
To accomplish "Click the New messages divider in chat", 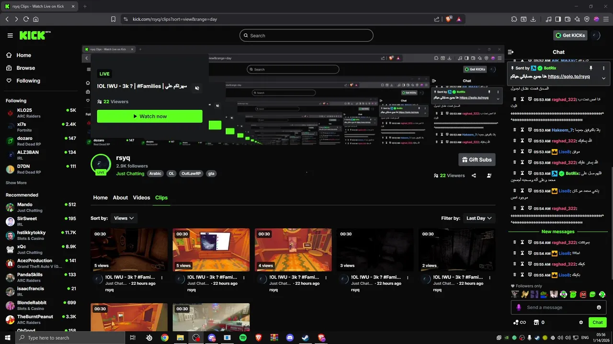I will (x=558, y=231).
